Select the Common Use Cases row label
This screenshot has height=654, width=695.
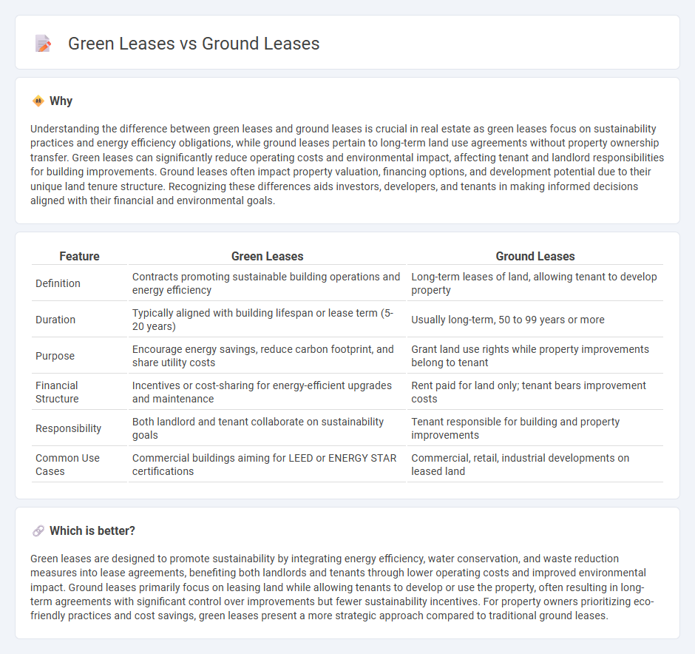67,465
